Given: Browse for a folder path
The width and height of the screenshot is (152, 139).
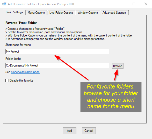Looking at the screenshot, I should click(x=118, y=66).
